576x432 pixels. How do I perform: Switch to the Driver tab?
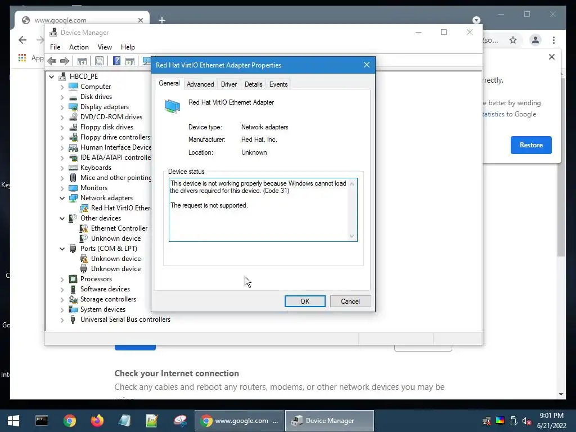(229, 84)
